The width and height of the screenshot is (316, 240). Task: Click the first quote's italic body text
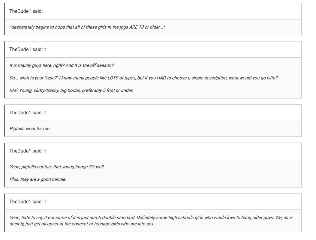point(87,27)
